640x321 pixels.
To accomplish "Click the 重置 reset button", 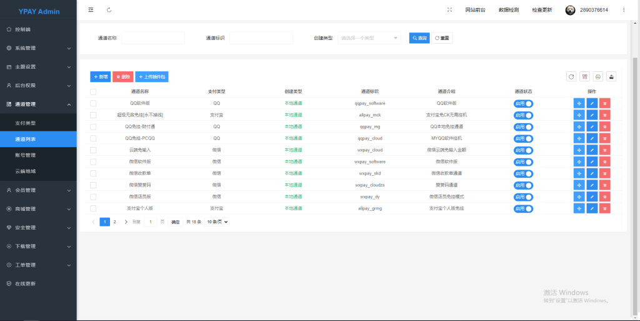I will click(442, 38).
